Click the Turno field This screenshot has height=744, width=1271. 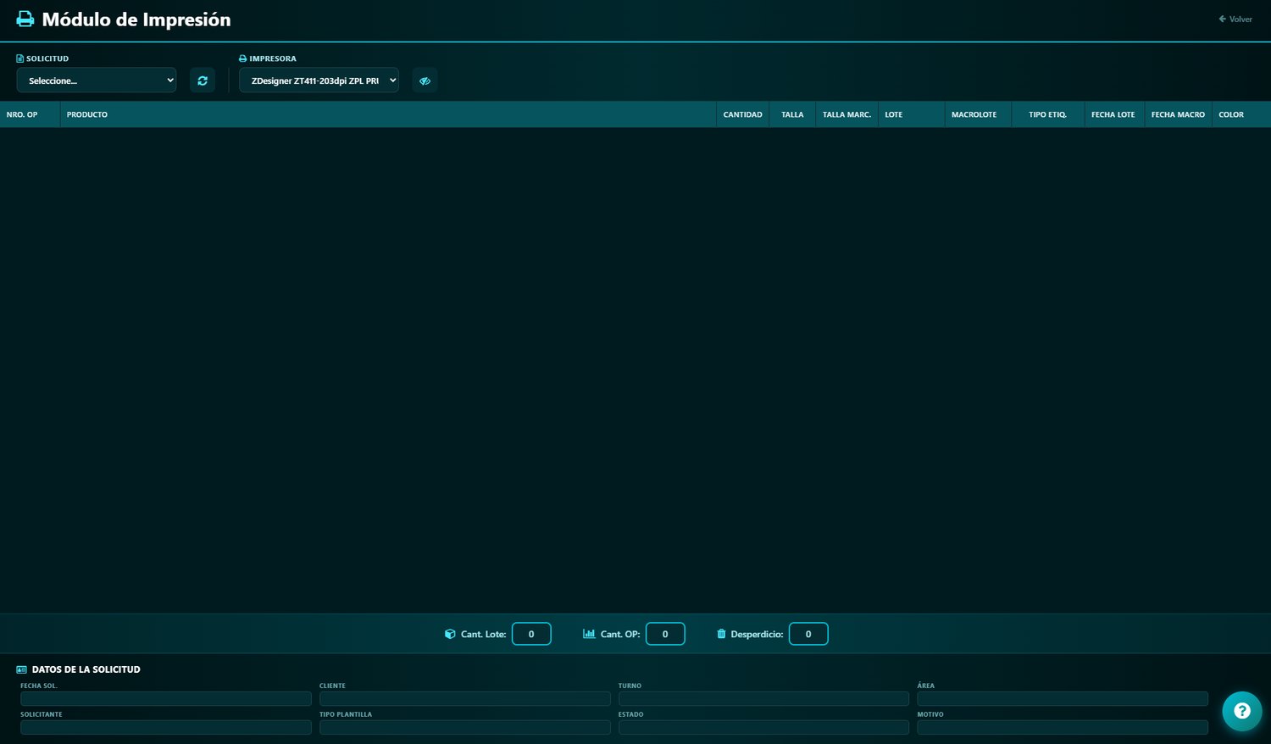(x=763, y=698)
